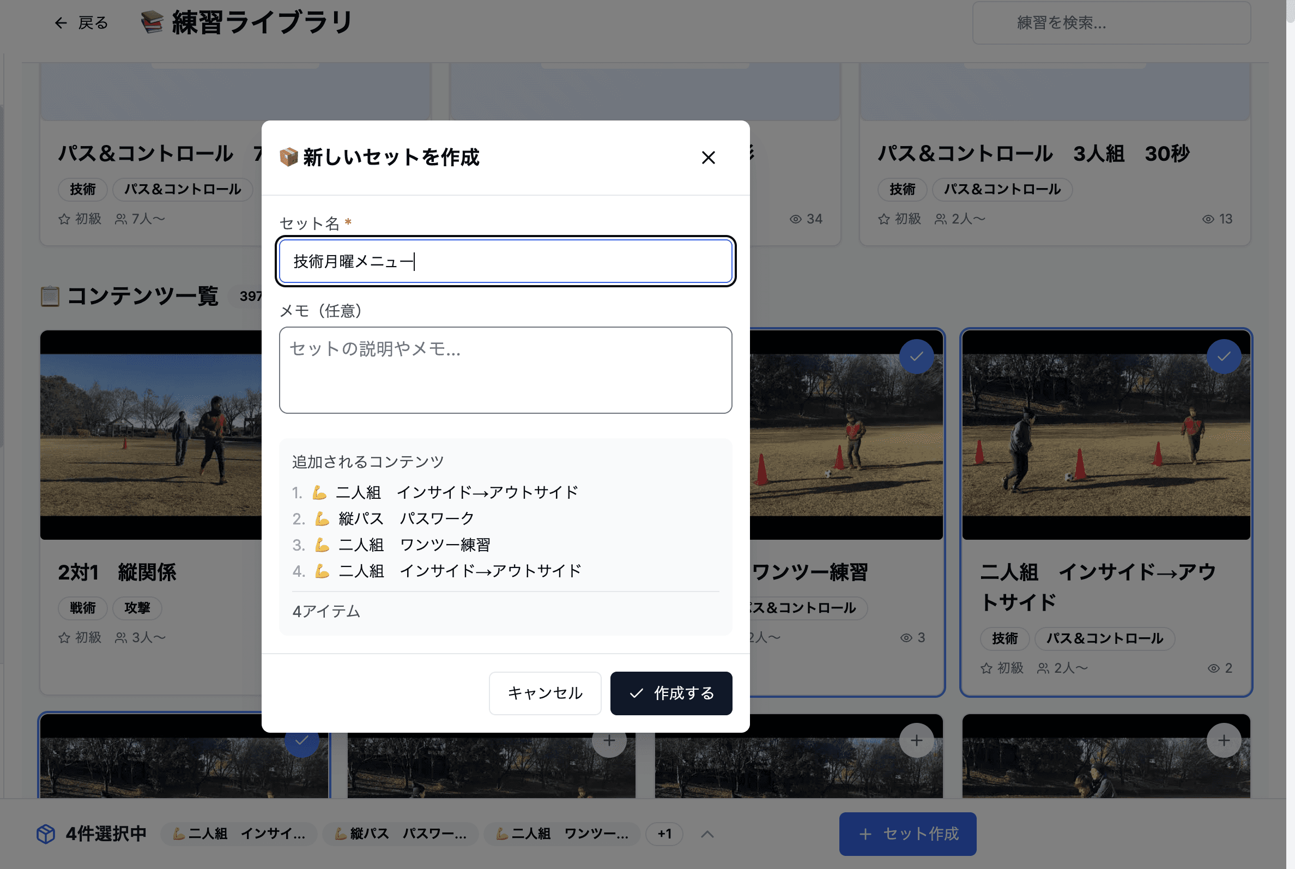Expand the selection bar chevron
1295x869 pixels.
[x=706, y=834]
